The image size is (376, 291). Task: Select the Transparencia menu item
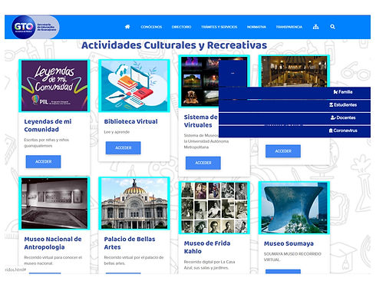[289, 27]
